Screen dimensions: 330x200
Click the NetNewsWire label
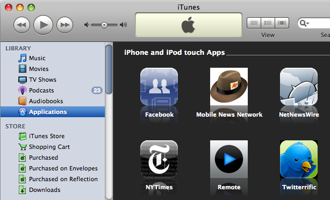(x=299, y=115)
